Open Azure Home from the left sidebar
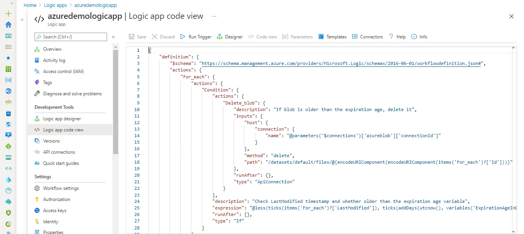The height and width of the screenshot is (234, 524). (x=8, y=25)
